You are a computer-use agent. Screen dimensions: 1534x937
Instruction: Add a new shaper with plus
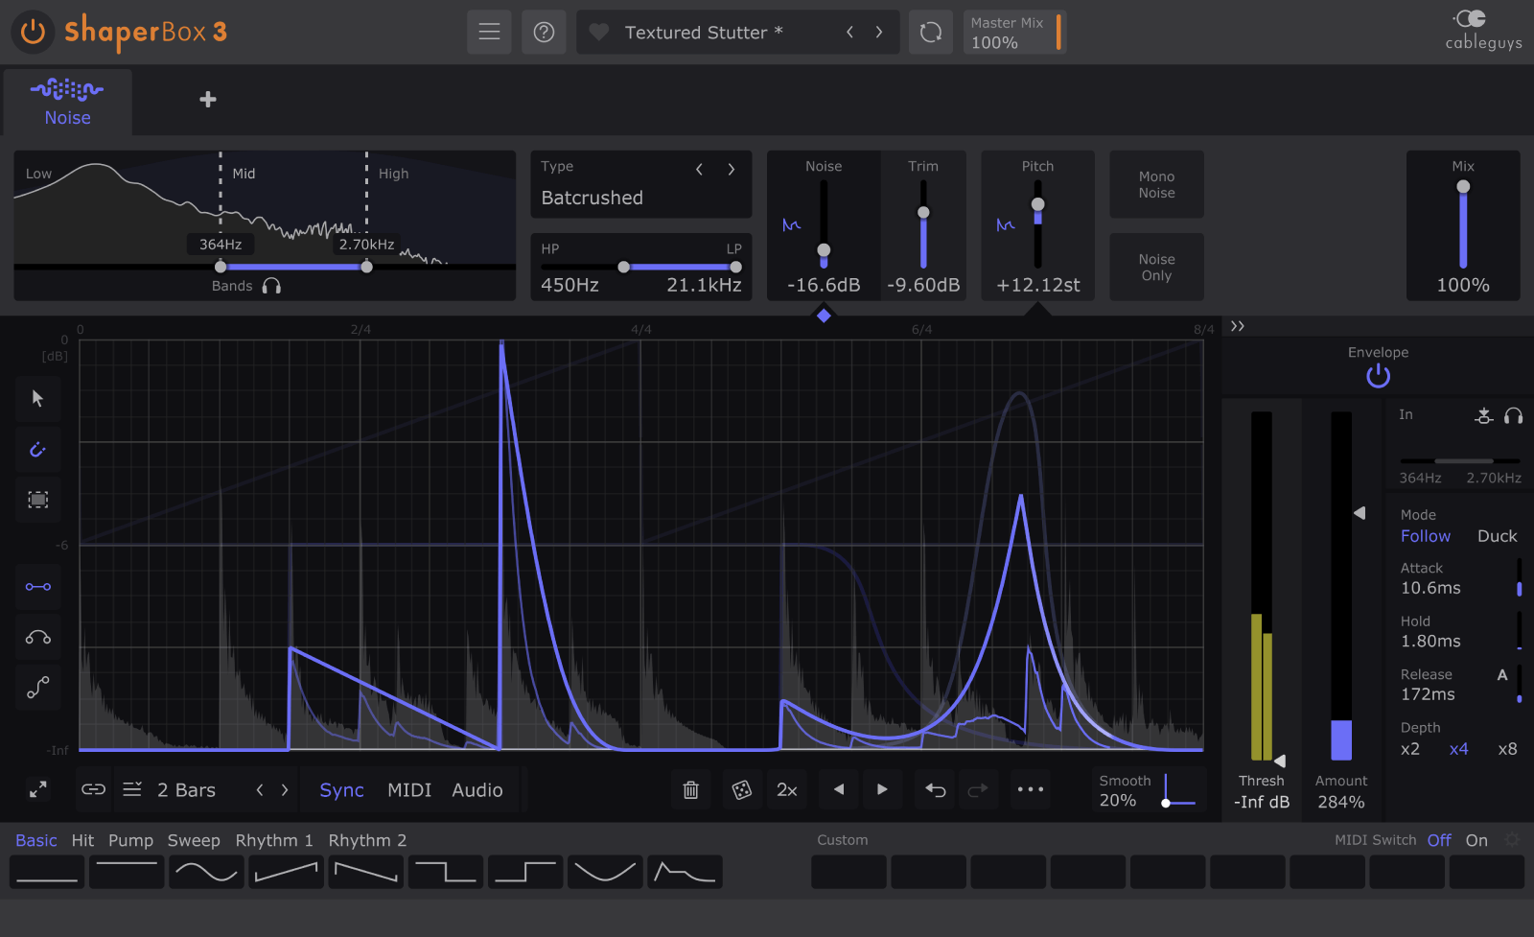[x=208, y=99]
